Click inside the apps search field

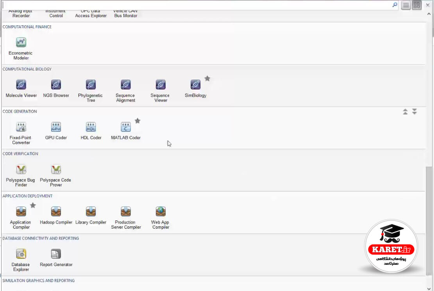[x=196, y=5]
